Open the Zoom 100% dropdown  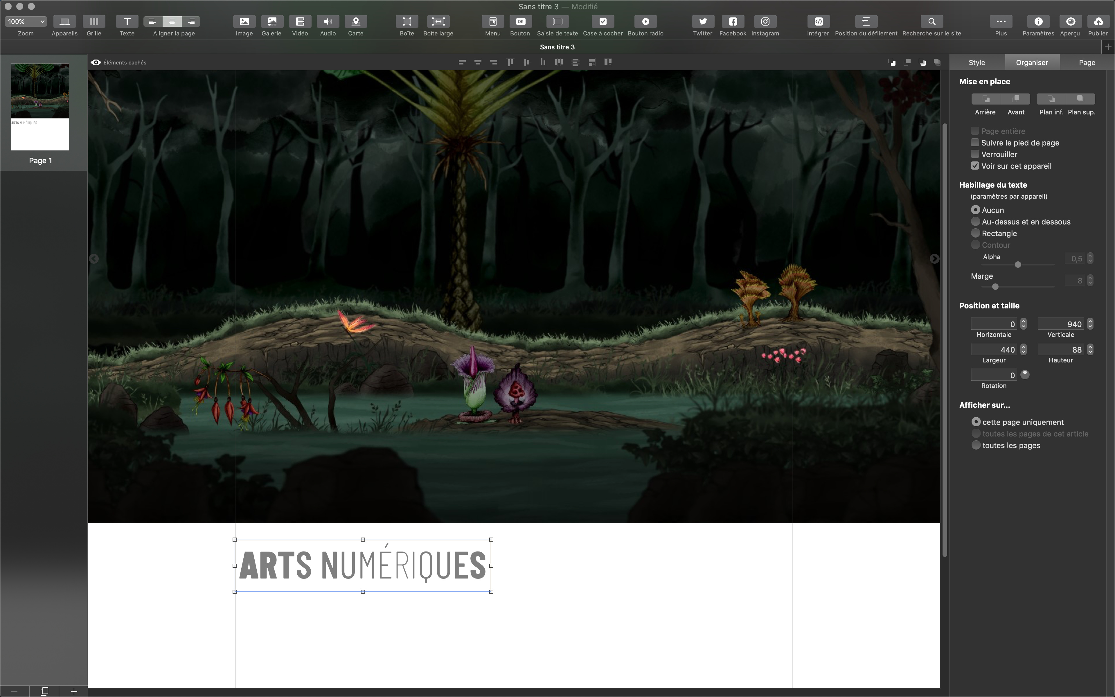coord(26,22)
